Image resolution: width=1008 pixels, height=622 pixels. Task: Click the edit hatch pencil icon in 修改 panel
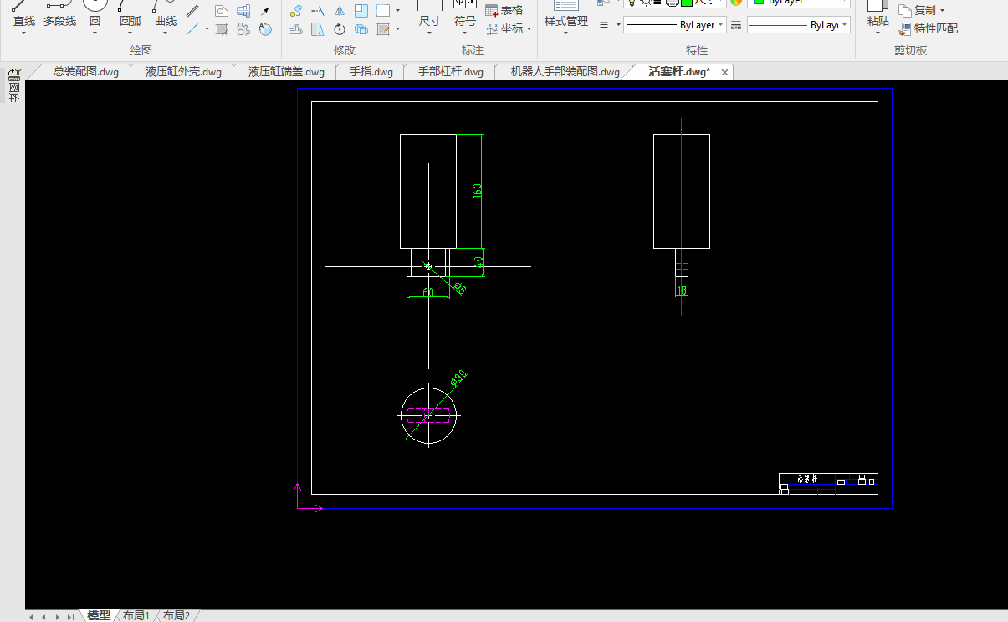coord(383,29)
